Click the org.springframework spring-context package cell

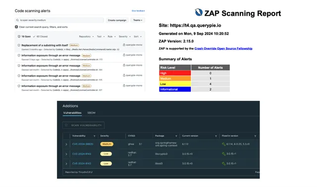click(166, 144)
